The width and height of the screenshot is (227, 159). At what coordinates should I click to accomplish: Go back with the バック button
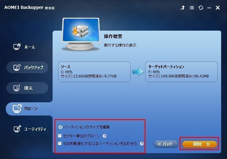[166, 144]
